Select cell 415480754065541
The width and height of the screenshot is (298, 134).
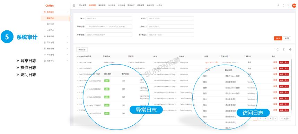[85, 62]
